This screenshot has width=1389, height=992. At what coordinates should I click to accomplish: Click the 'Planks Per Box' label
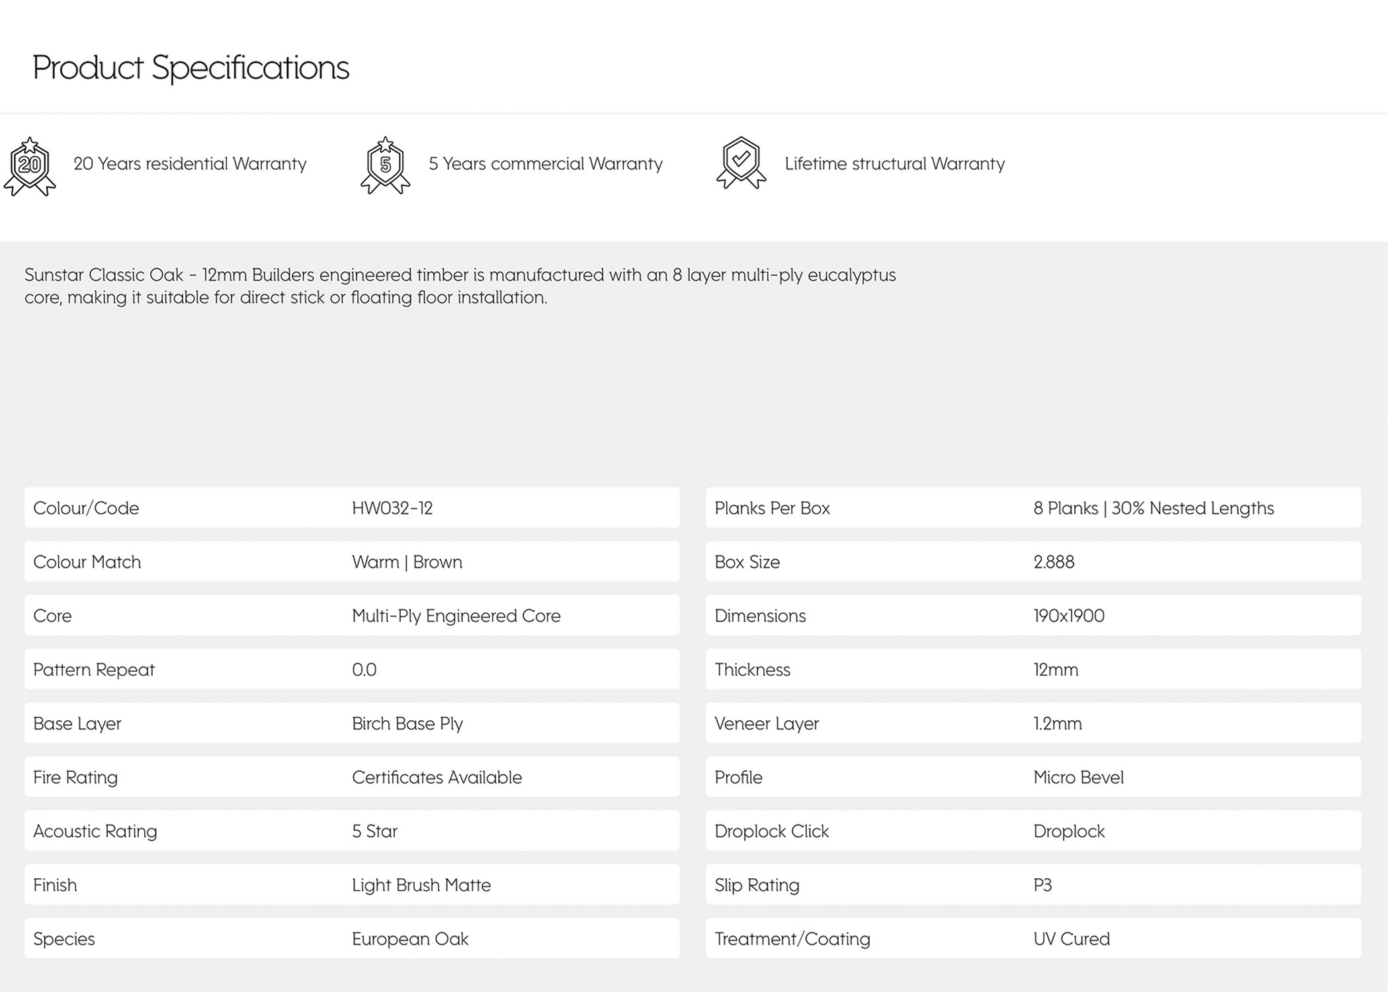click(x=772, y=508)
